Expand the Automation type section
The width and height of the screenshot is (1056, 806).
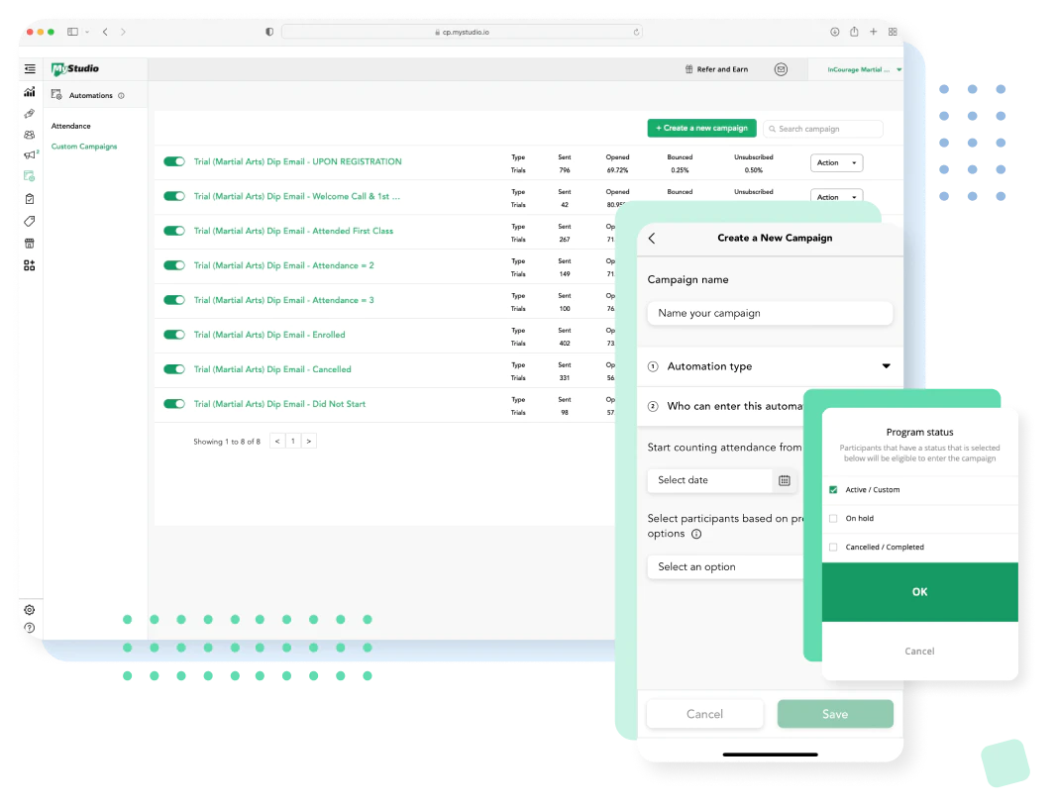point(770,366)
